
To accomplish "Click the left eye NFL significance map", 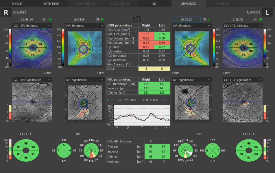I will pos(192,103).
